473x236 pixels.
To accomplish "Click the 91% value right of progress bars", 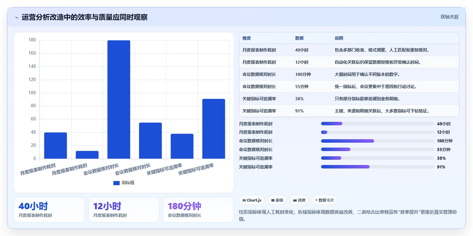I will 441,167.
